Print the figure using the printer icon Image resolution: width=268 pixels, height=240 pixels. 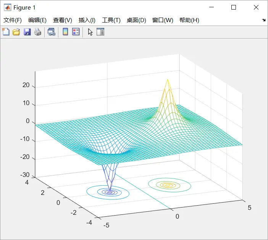pos(38,32)
